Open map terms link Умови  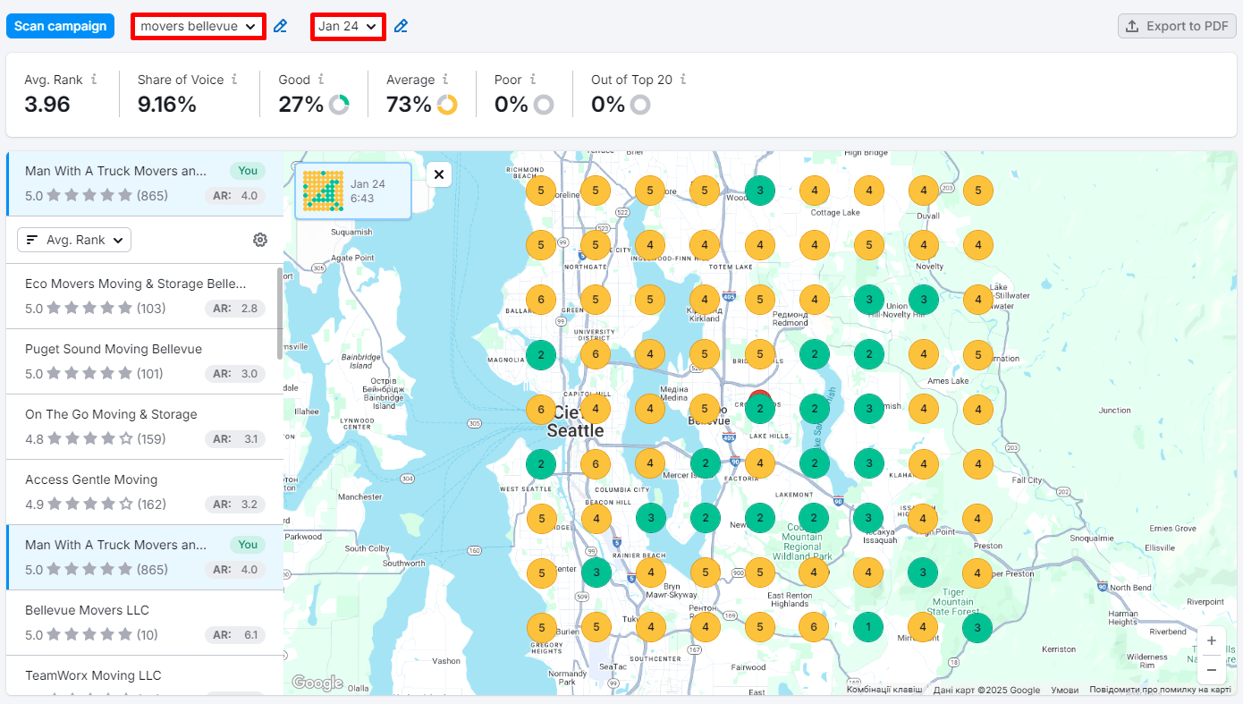click(x=1064, y=690)
